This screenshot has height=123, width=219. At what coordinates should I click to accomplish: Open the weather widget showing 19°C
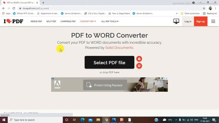point(167,120)
